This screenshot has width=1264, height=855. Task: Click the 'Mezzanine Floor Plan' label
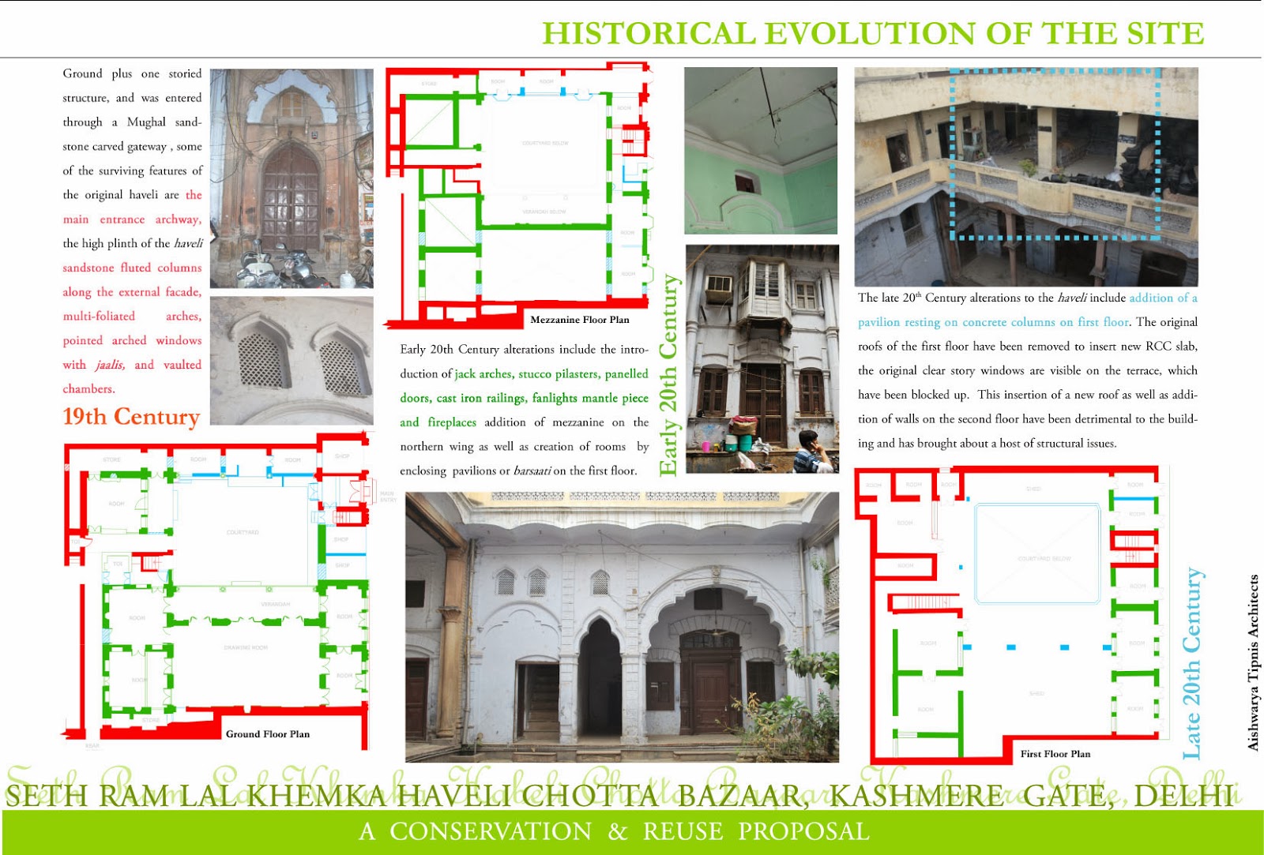tap(580, 320)
